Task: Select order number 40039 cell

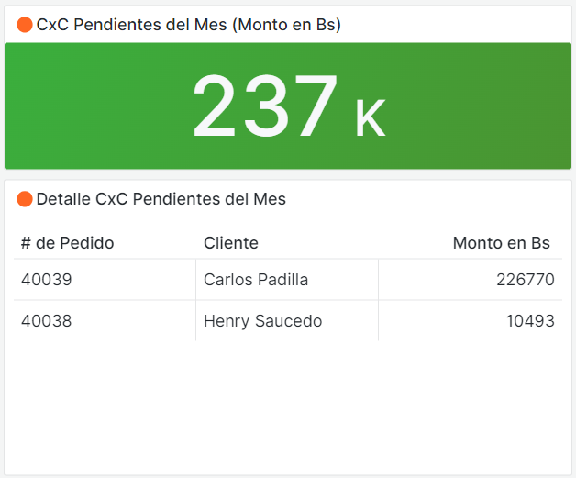Action: point(47,280)
